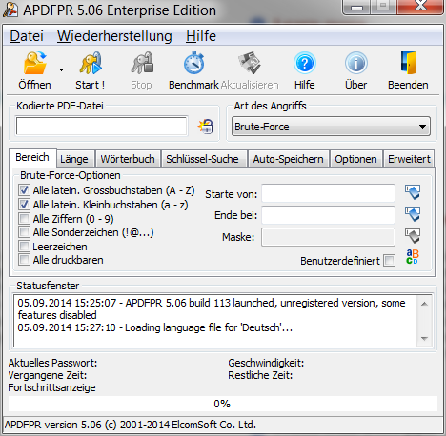446x436 pixels.
Task: Switch to the Optionen tab
Action: pyautogui.click(x=356, y=159)
